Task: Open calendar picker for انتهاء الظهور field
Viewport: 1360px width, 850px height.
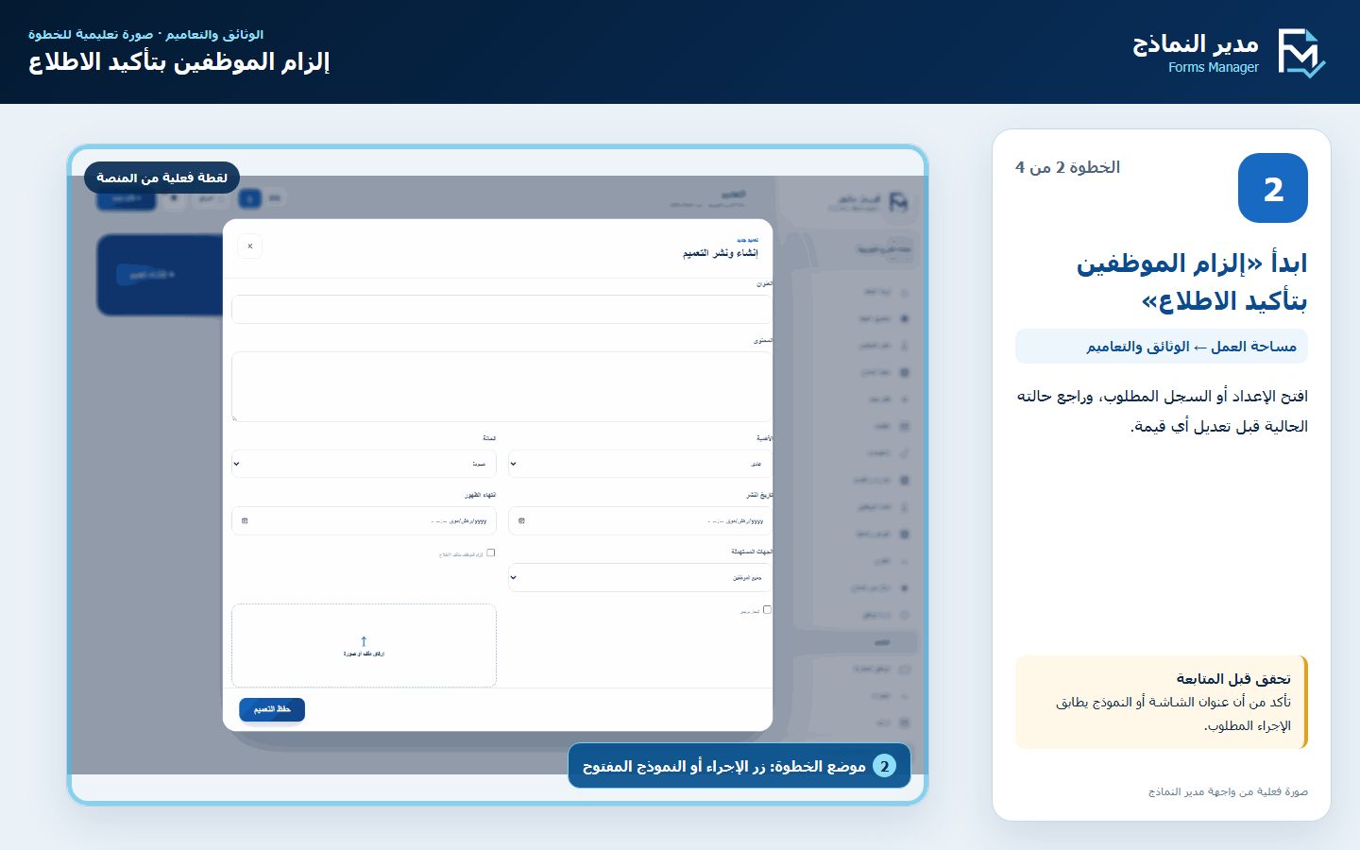Action: pyautogui.click(x=245, y=520)
